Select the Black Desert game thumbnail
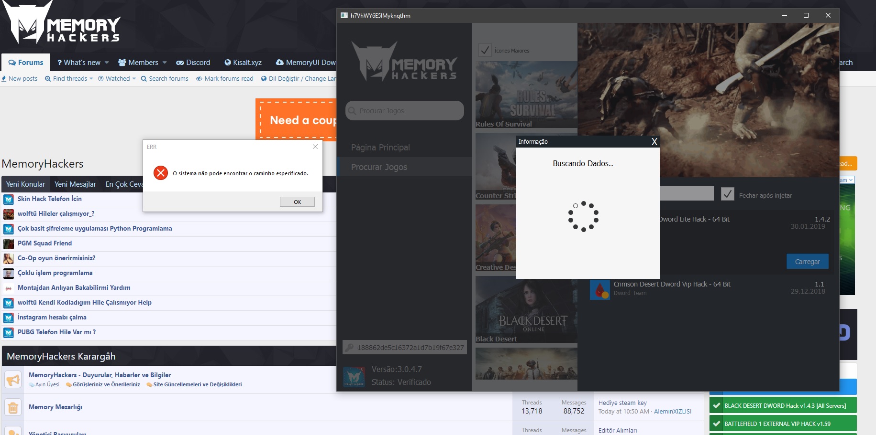 [x=526, y=309]
